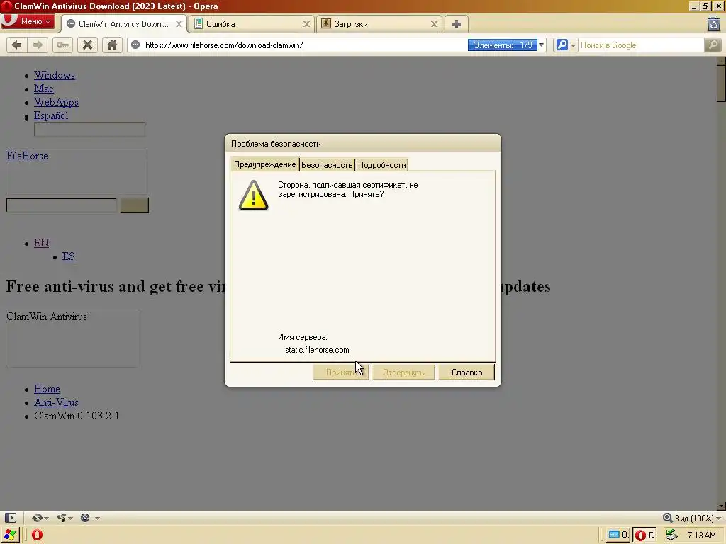Screen dimensions: 726x544
Task: Open the Home breadcrumb link
Action: click(47, 389)
